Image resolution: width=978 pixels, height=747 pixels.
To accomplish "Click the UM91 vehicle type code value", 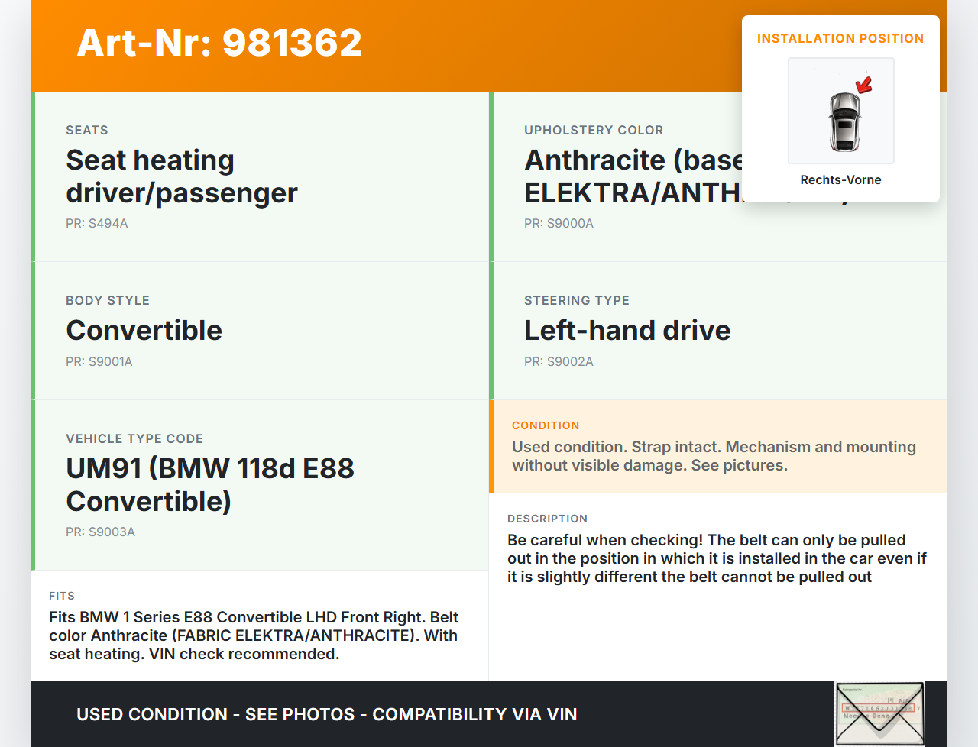I will [210, 484].
